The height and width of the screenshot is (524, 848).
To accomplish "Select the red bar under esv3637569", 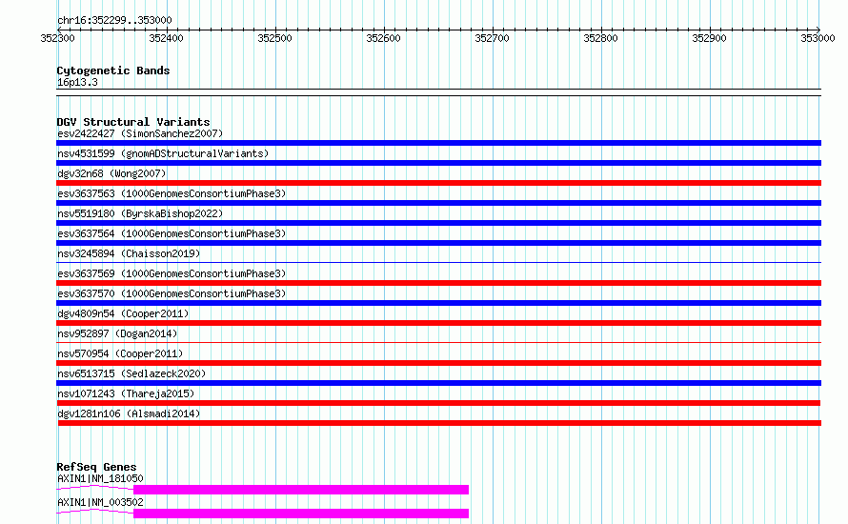I will [438, 283].
